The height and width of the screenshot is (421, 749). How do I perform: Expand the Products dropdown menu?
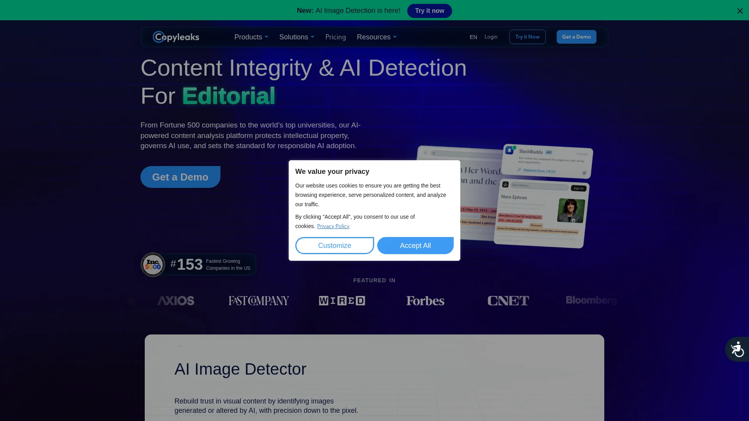coord(251,37)
